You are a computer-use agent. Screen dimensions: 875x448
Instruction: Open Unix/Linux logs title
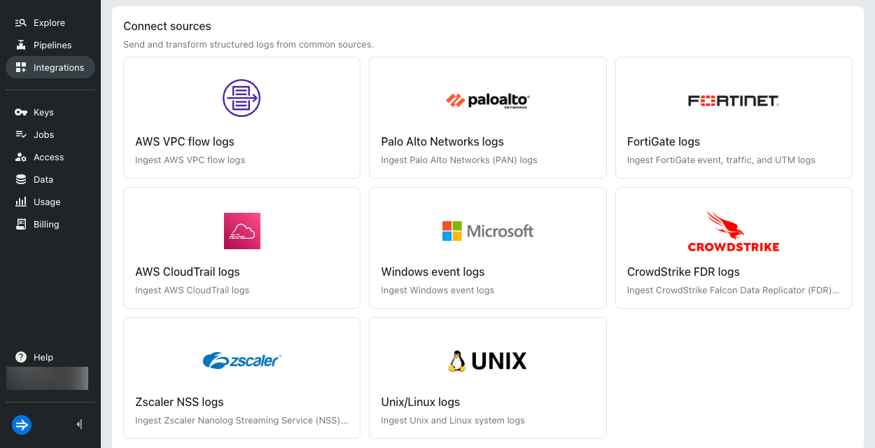tap(421, 402)
